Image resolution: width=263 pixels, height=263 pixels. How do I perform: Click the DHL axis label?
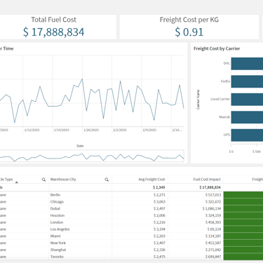227,63
